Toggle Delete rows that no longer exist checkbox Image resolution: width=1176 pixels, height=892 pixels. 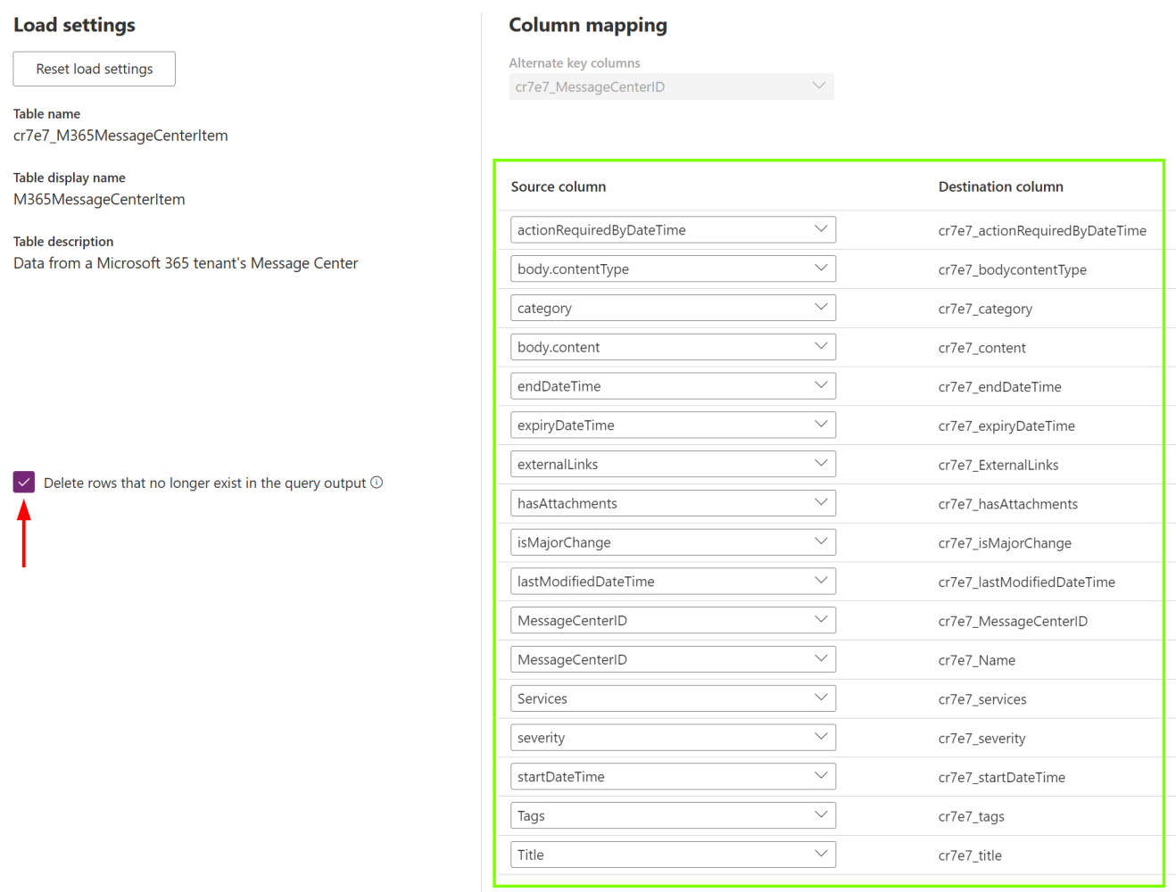pos(24,483)
